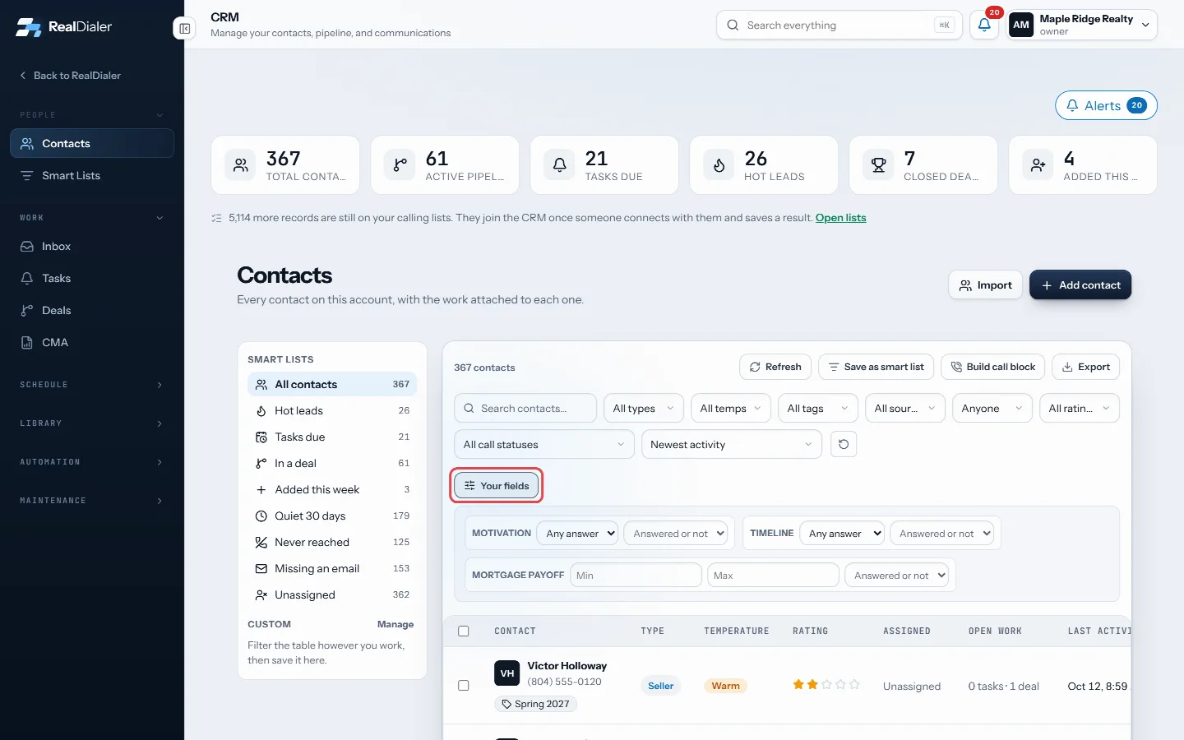This screenshot has height=740, width=1184.
Task: Open the All tags dropdown
Action: pyautogui.click(x=818, y=409)
